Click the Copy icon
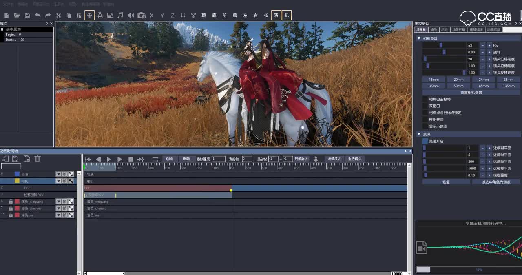 (x=69, y=16)
